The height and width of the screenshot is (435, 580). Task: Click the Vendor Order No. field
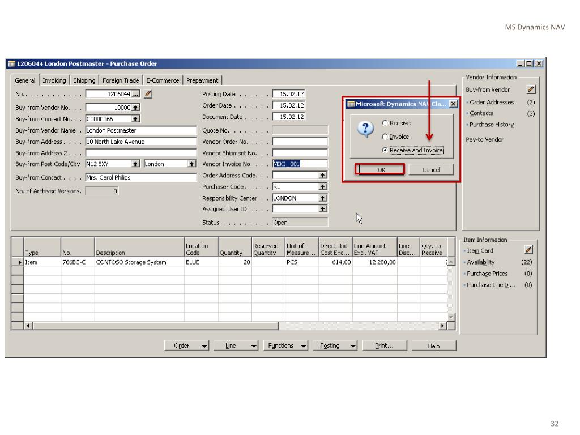pyautogui.click(x=300, y=142)
